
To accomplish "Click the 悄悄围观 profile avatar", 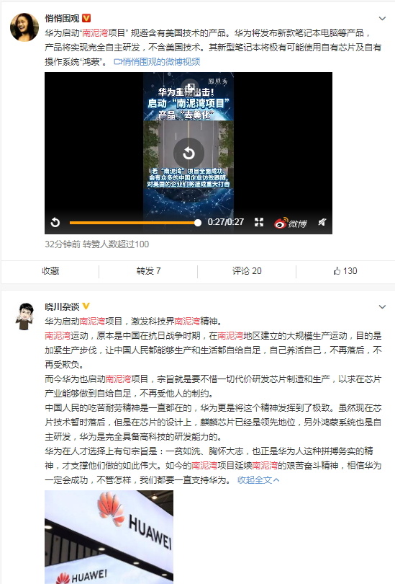I will pyautogui.click(x=24, y=27).
